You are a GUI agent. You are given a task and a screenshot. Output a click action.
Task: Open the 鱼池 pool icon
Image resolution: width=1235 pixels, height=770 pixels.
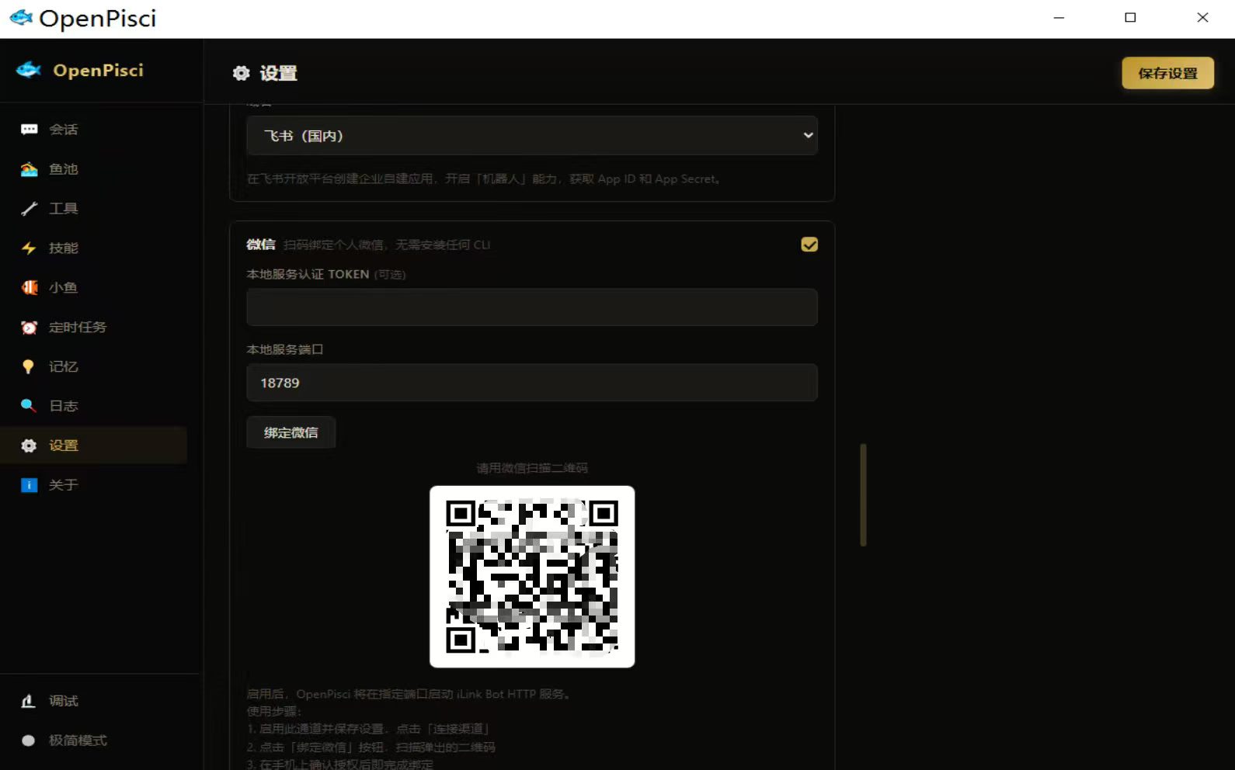click(x=29, y=169)
